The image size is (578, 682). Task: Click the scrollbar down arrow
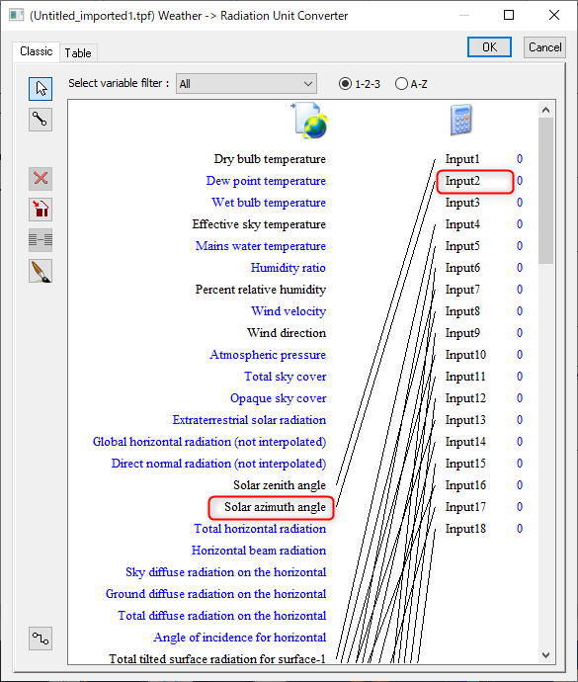point(545,655)
